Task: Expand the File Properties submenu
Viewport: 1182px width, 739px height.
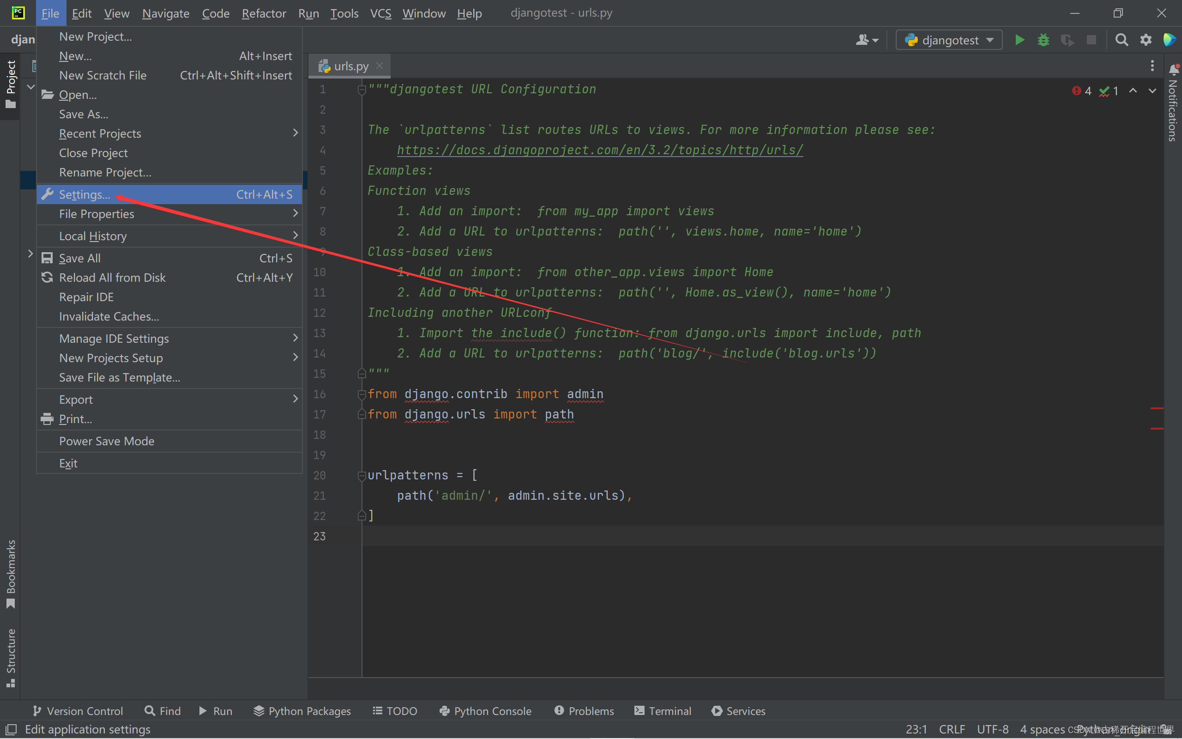Action: click(169, 213)
